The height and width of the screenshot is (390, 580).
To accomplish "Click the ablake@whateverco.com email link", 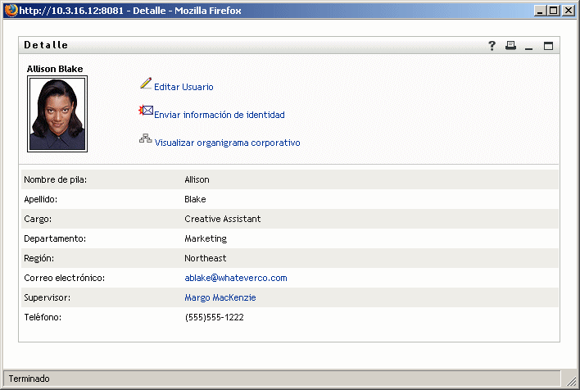I will click(x=236, y=278).
